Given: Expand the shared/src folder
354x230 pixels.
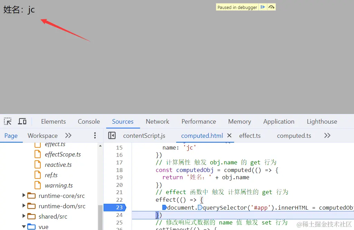Looking at the screenshot, I should pyautogui.click(x=24, y=216).
